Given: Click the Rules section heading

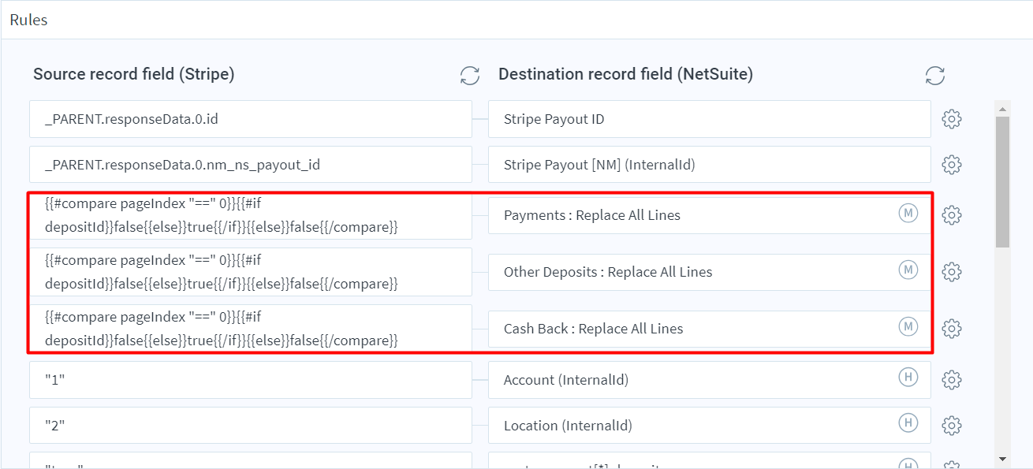Looking at the screenshot, I should pos(28,20).
